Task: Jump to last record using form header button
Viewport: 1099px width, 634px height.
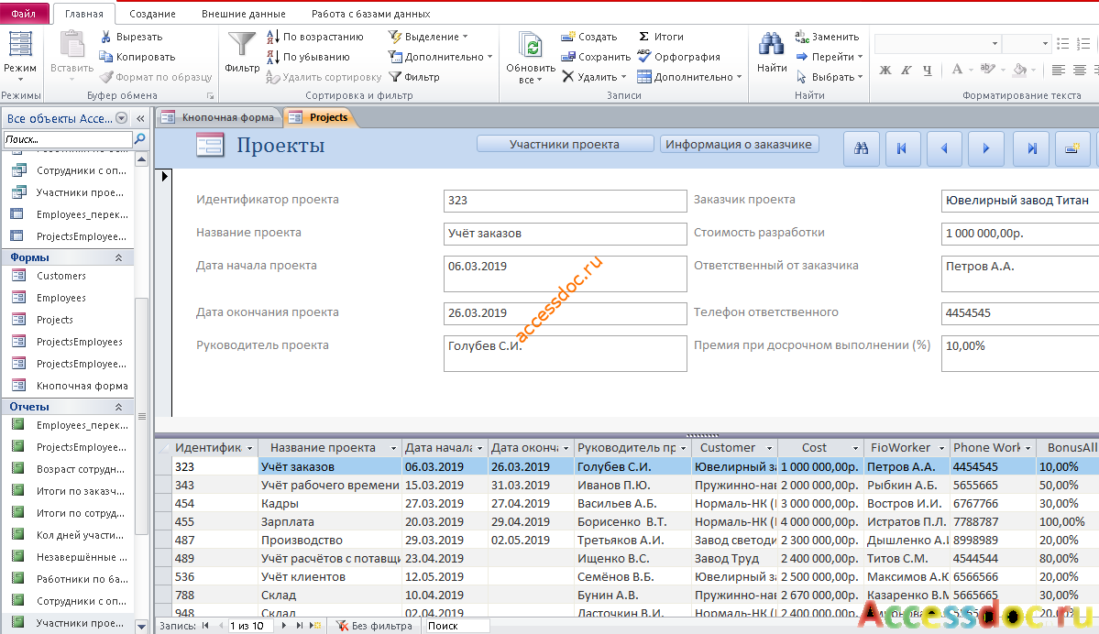Action: coord(1032,148)
